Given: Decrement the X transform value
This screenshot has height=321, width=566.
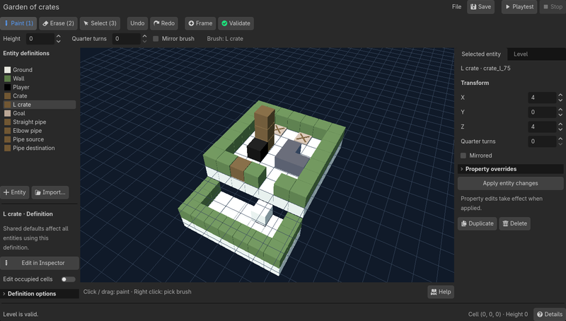Looking at the screenshot, I should [x=560, y=100].
